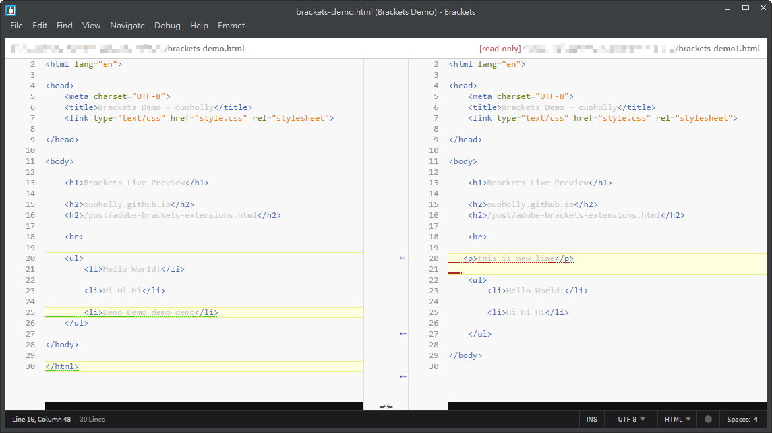Click the Line 16, Column 48 cursor status
772x433 pixels.
pos(40,420)
